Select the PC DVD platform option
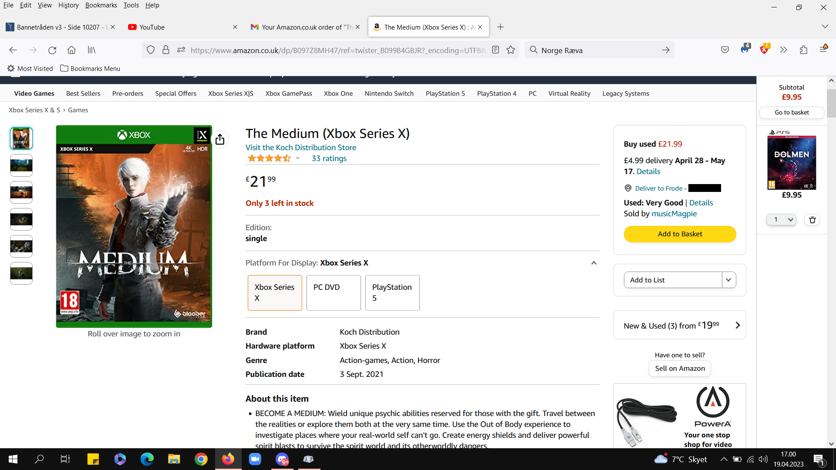 click(x=334, y=292)
